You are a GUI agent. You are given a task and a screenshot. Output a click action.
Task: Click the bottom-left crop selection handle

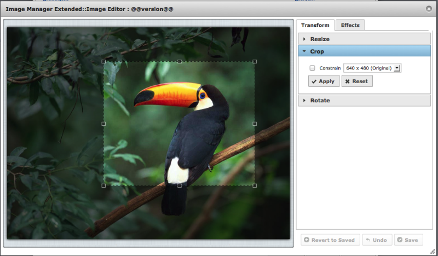(x=104, y=185)
